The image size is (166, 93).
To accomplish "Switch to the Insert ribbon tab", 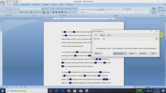I will click(x=16, y=5).
